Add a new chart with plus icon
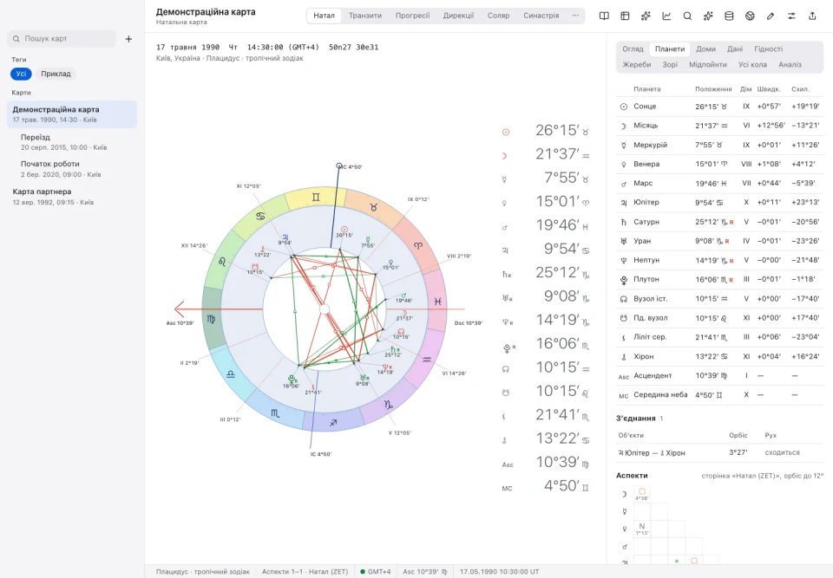This screenshot has height=578, width=833. click(x=128, y=39)
